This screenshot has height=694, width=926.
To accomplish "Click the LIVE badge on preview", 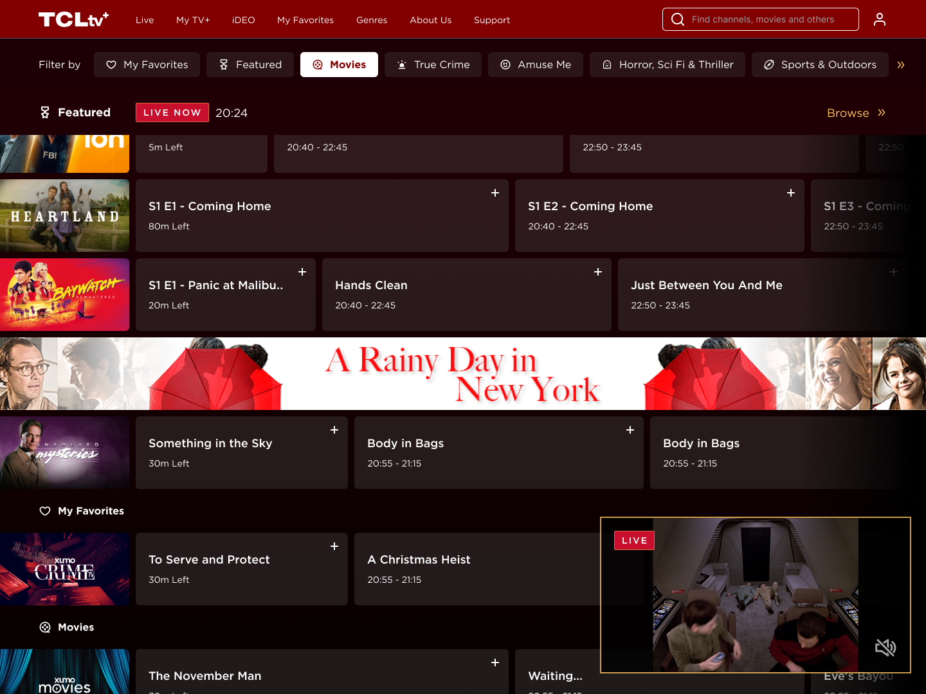I will (x=634, y=540).
